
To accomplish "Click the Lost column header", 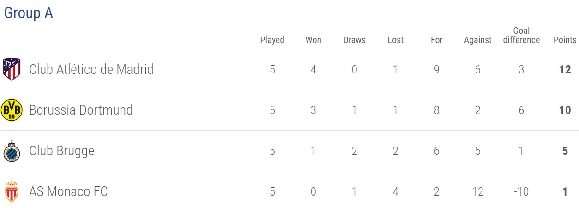I will point(396,40).
